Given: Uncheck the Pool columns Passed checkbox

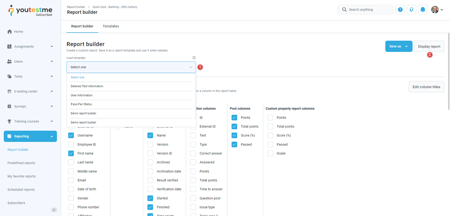Looking at the screenshot, I should (x=234, y=144).
